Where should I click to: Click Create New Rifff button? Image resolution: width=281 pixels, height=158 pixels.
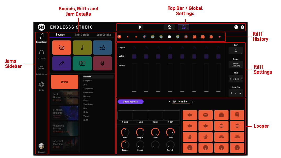coord(131,101)
